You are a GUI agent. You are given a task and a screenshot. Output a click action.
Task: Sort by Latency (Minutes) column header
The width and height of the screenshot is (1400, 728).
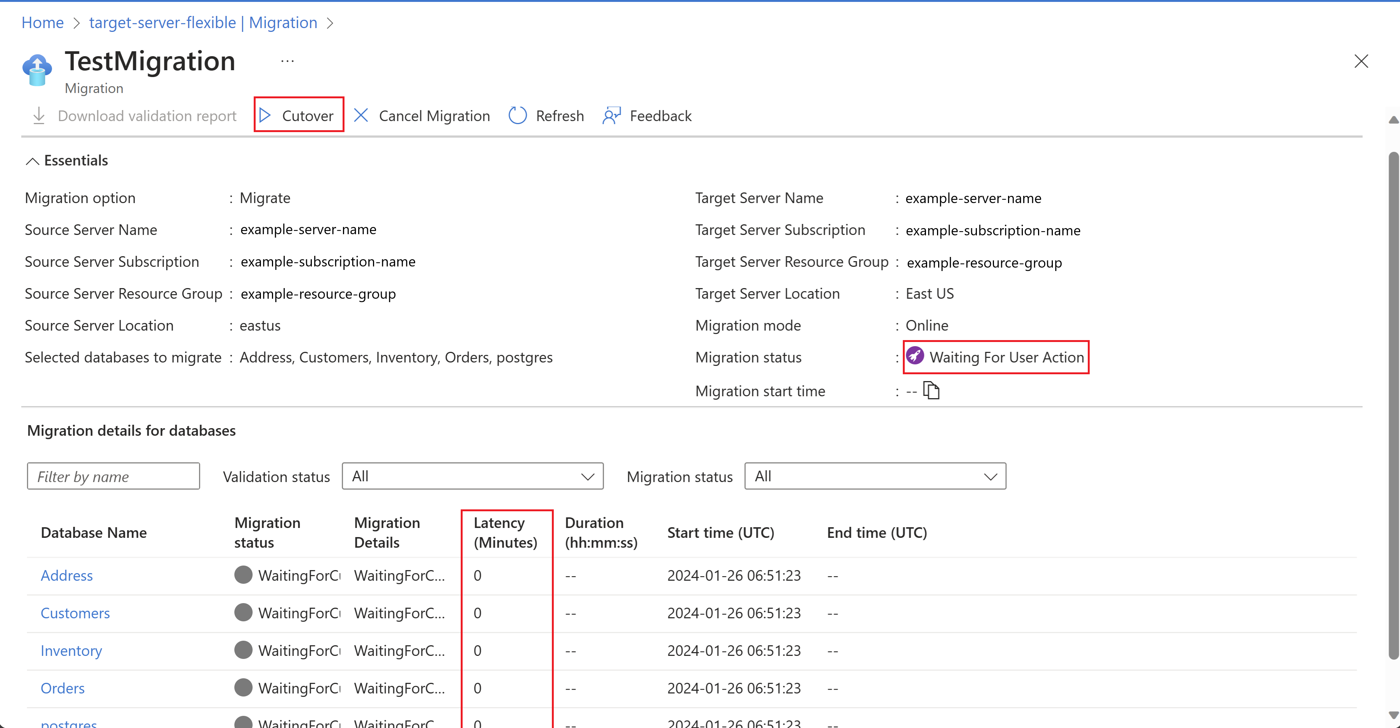(x=505, y=533)
